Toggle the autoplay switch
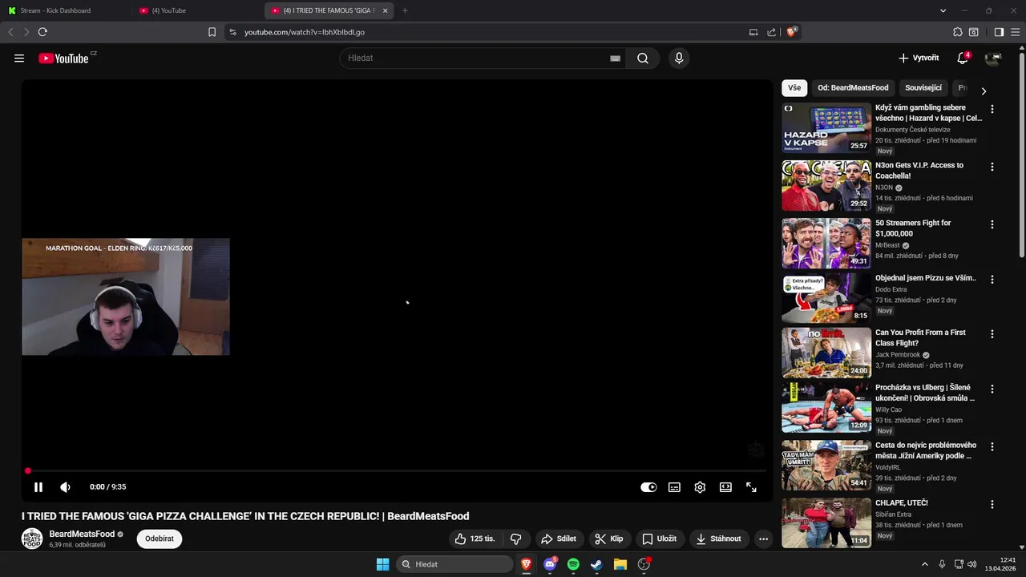1026x577 pixels. (x=648, y=487)
